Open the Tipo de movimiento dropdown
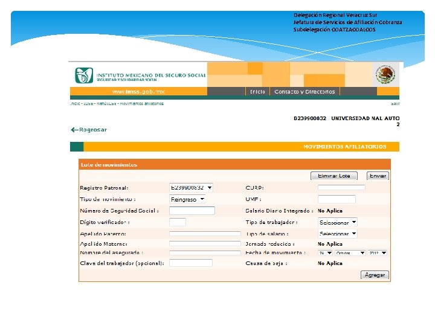This screenshot has width=435, height=326. pos(187,199)
